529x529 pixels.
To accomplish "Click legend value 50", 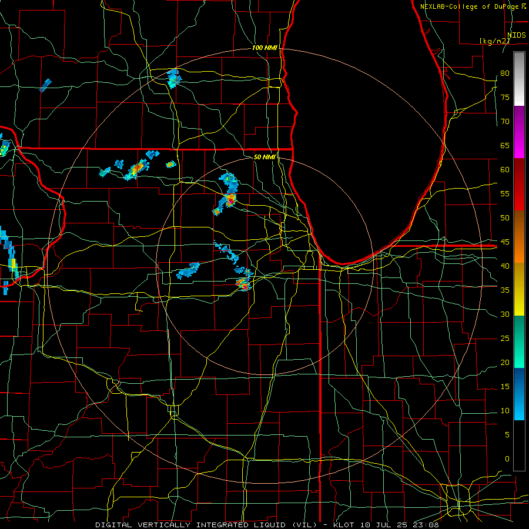I will [505, 218].
